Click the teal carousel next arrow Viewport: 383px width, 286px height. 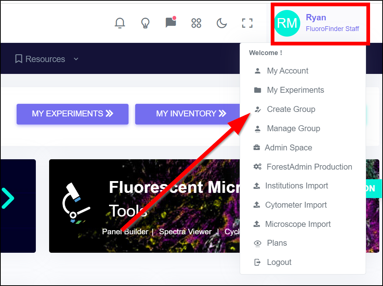(8, 198)
